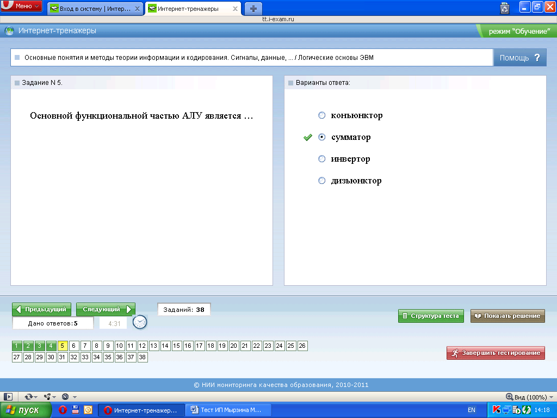Image resolution: width=557 pixels, height=418 pixels.
Task: Jump to question 36
Action: pyautogui.click(x=119, y=357)
